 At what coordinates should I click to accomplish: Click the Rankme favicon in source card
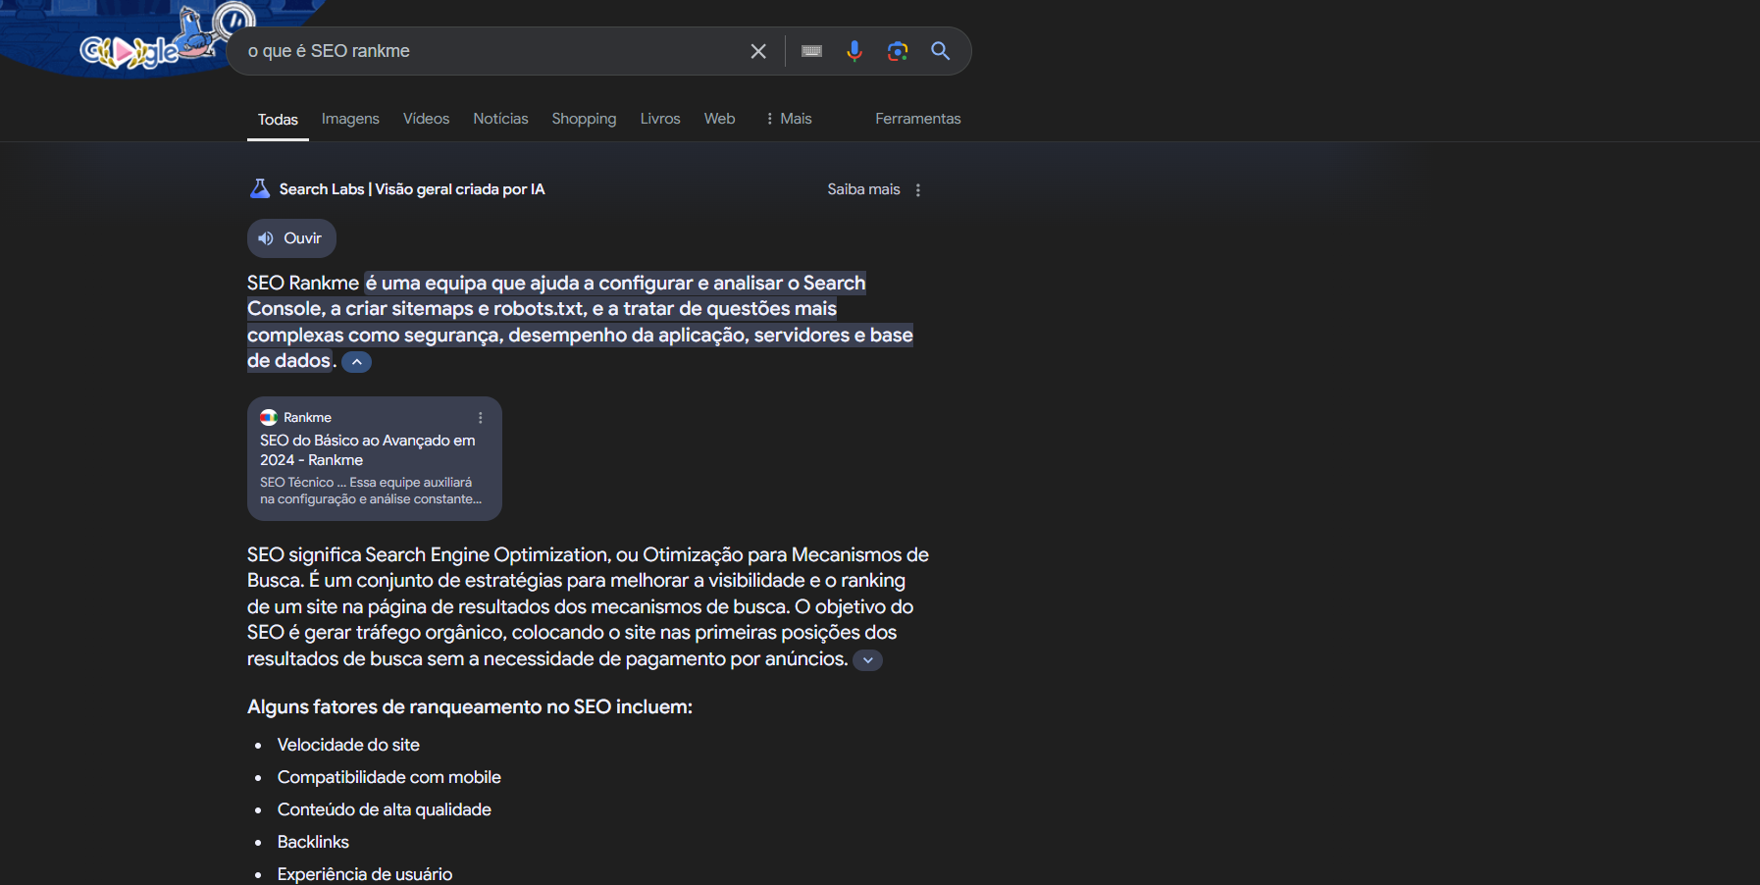(x=269, y=417)
